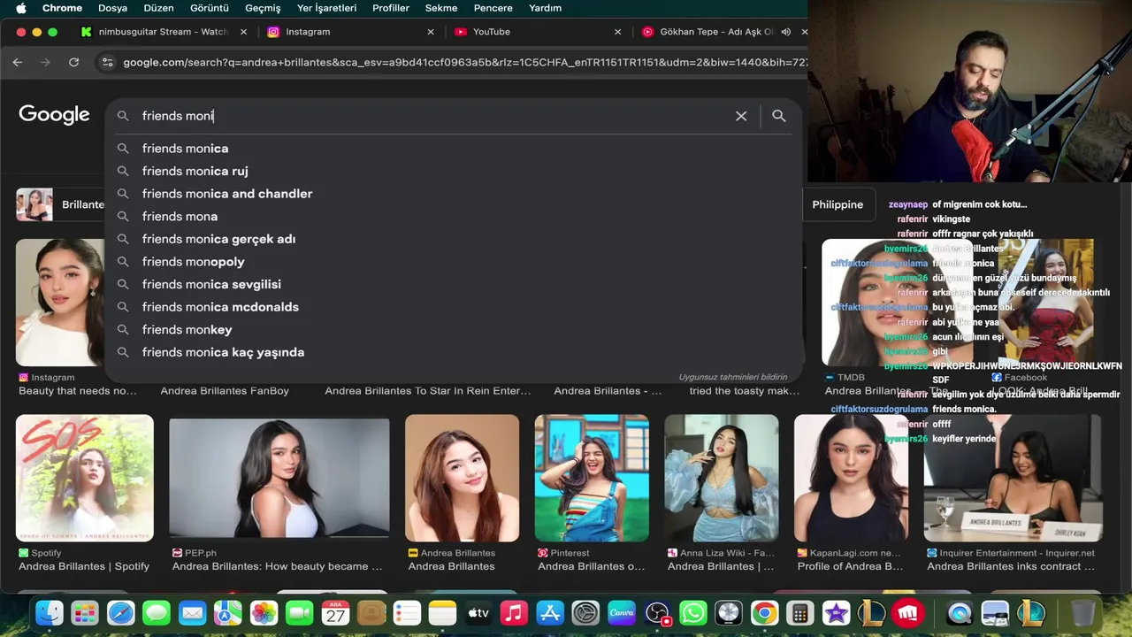The height and width of the screenshot is (637, 1132).
Task: Open Calendar showing 27 in the dock
Action: 335,613
